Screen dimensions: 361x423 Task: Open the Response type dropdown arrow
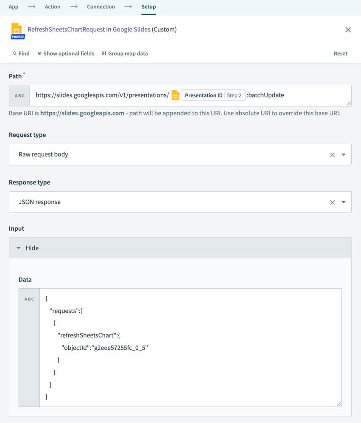344,202
